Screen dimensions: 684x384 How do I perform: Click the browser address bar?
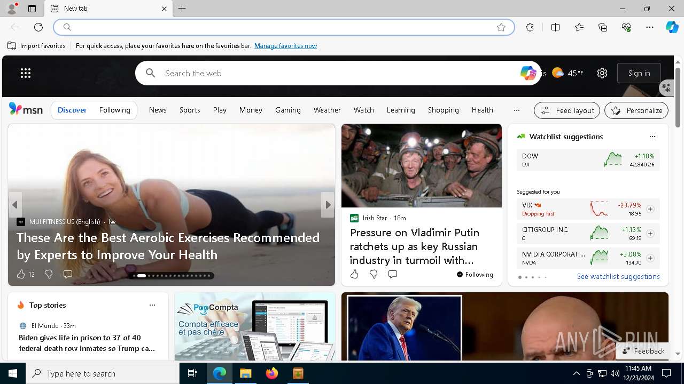click(283, 27)
